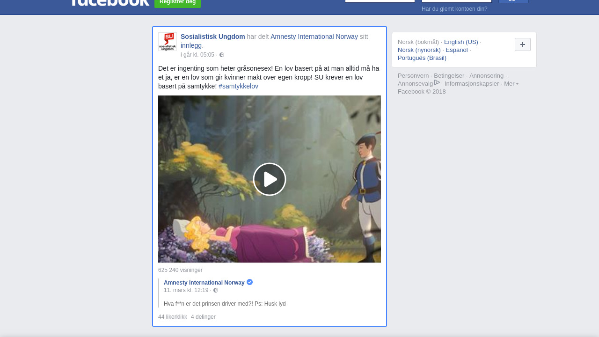This screenshot has width=599, height=337.
Task: Click the plus button for more languages
Action: [x=522, y=44]
